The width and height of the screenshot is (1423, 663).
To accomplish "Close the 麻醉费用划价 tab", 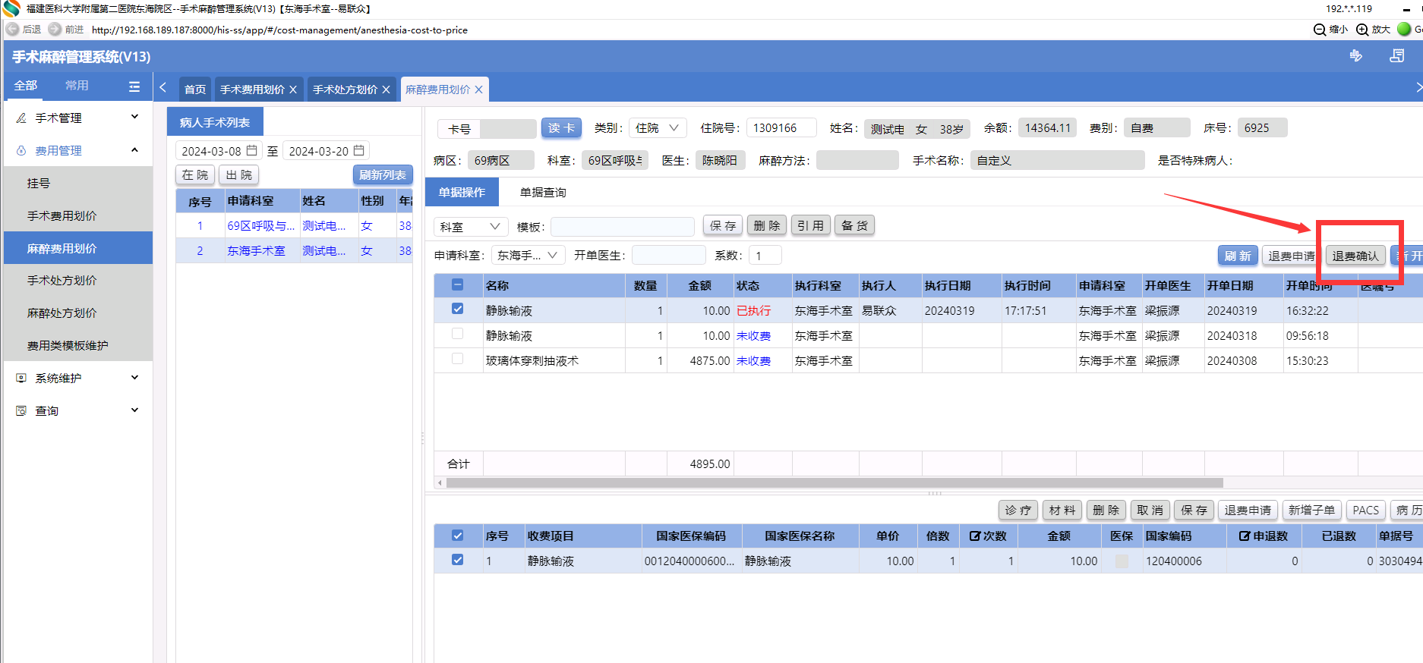I will pos(478,90).
